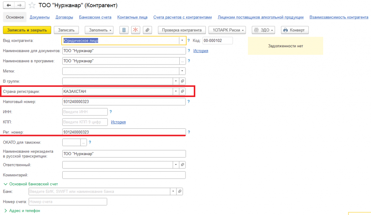Show help for Наименование в программе

pyautogui.click(x=189, y=61)
